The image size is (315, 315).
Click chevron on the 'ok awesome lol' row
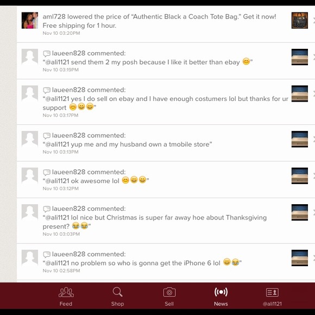coord(313,176)
